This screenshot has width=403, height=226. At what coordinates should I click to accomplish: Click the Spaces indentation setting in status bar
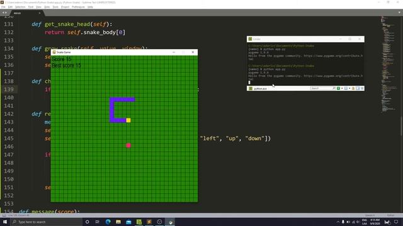click(x=370, y=215)
